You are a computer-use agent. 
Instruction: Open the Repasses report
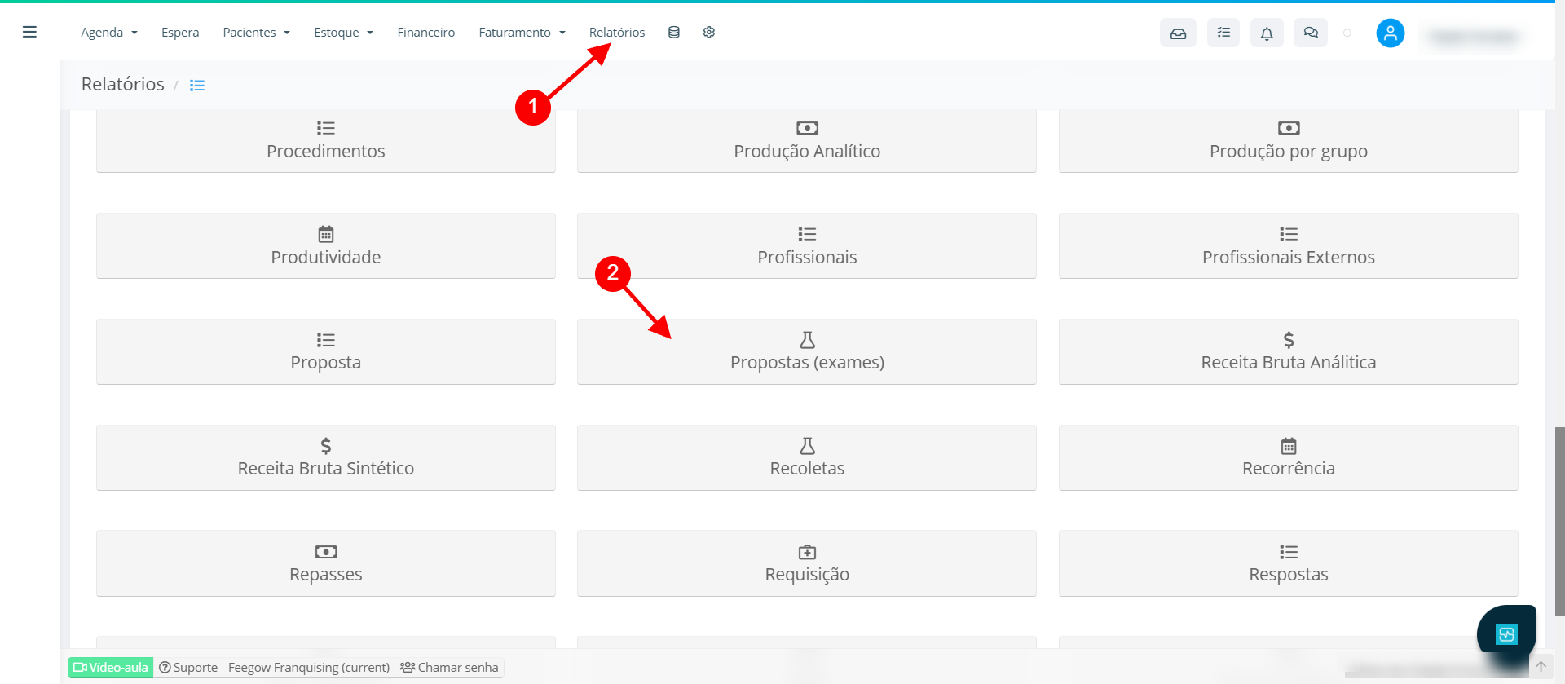coord(326,563)
